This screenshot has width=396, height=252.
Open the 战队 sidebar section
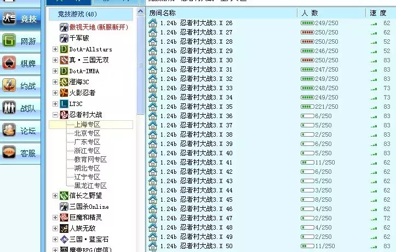pyautogui.click(x=20, y=108)
